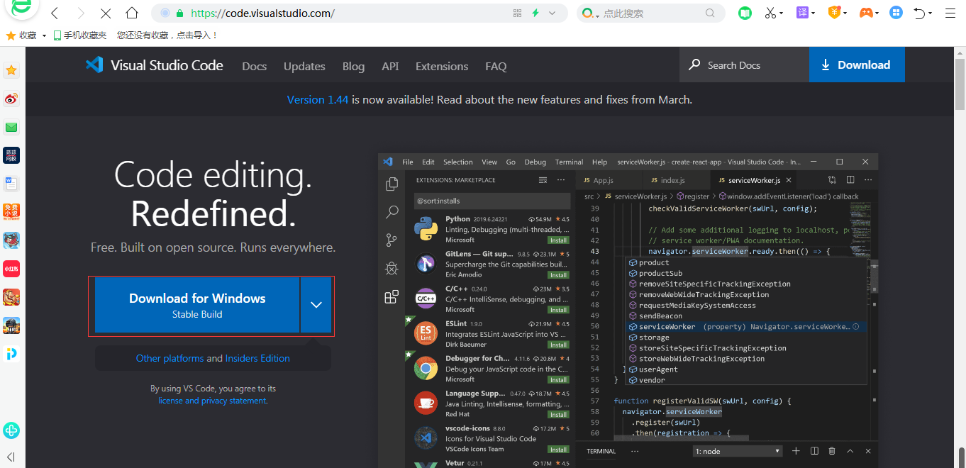The height and width of the screenshot is (468, 966).
Task: Collapse the left sidebar with arrow icon
Action: (x=11, y=457)
